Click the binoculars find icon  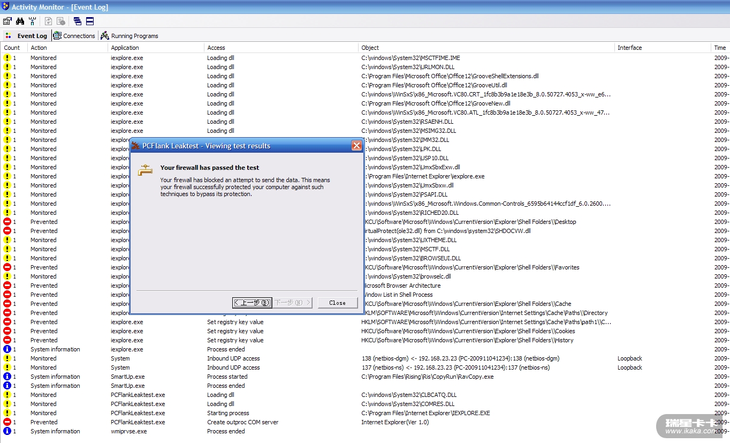coord(20,21)
